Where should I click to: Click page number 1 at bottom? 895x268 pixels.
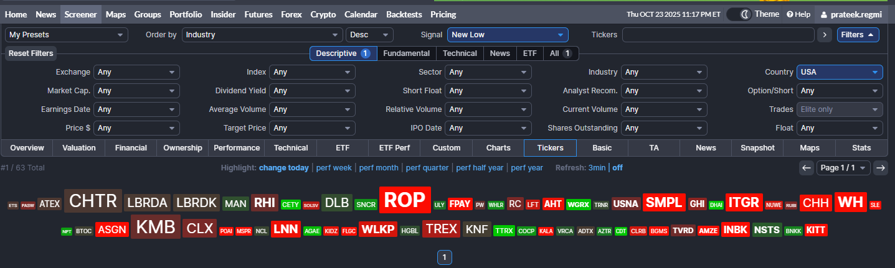444,257
